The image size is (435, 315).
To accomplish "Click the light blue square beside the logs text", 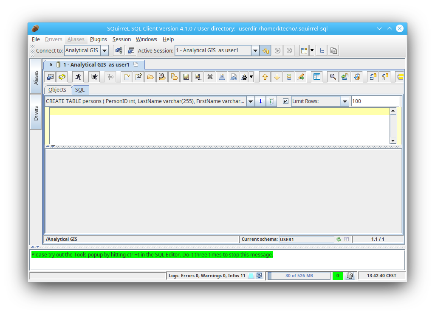I will point(251,276).
